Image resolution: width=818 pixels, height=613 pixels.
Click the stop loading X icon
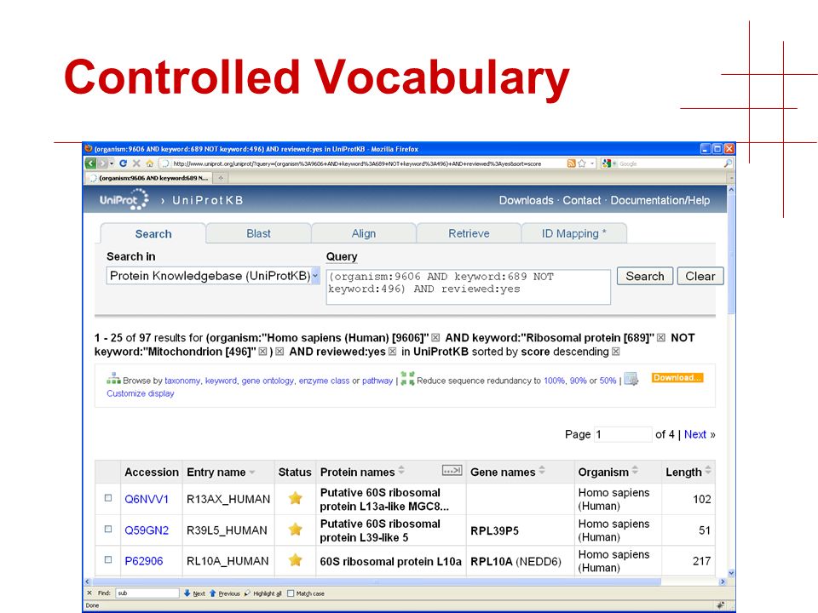pos(136,163)
